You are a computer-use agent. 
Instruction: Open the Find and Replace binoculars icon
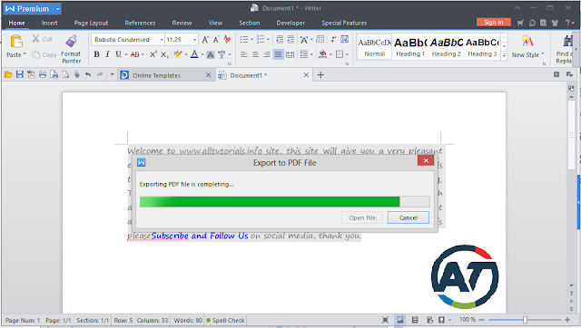tap(567, 41)
